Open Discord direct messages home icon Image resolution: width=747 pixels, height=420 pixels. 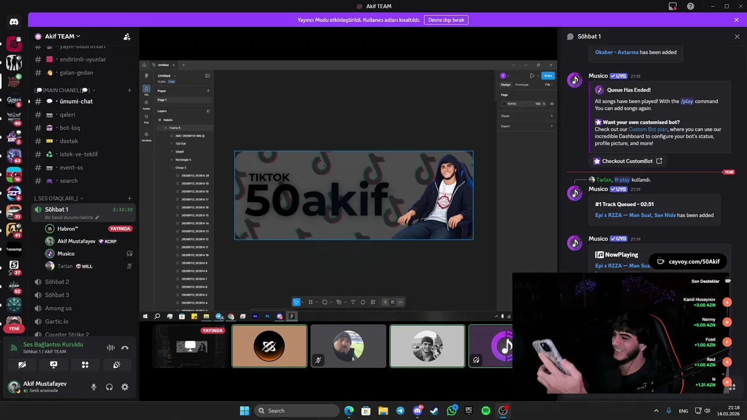[x=14, y=22]
